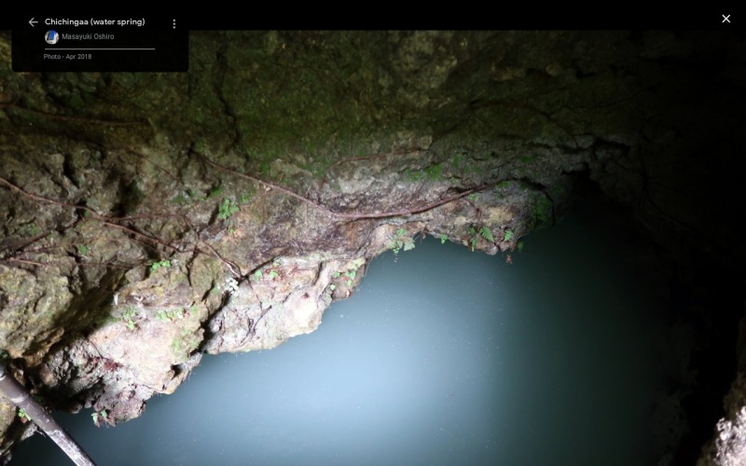The height and width of the screenshot is (466, 746).
Task: Open contributor link Masayuki Oshiro
Action: (88, 37)
